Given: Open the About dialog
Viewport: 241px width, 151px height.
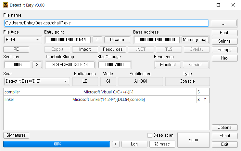Looking at the screenshot, I should (224, 136).
